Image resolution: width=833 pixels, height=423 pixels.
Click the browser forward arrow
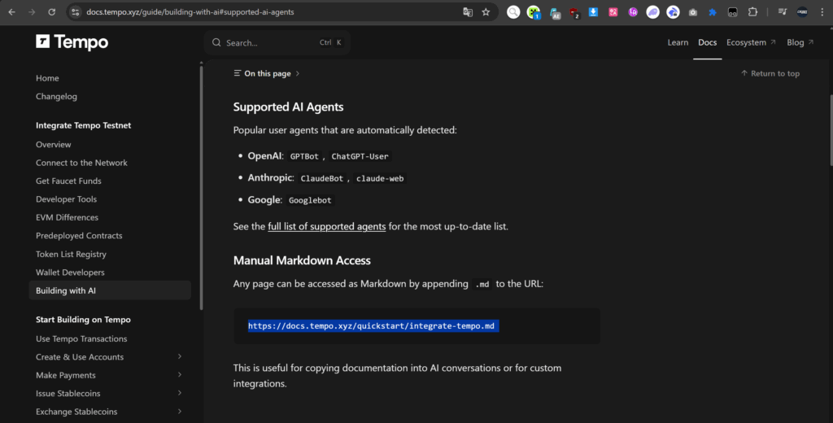[32, 11]
